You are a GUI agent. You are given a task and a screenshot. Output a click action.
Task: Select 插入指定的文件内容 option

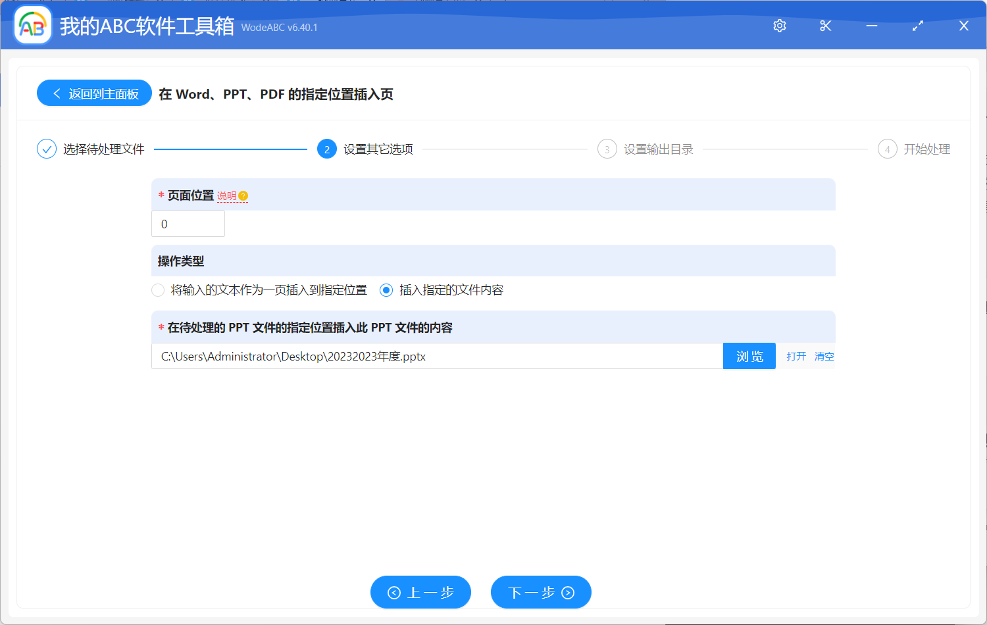386,289
